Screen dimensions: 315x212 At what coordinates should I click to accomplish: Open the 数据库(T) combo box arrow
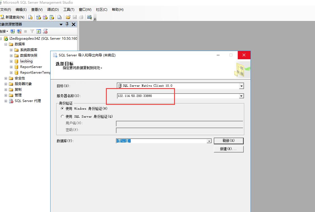[x=209, y=141]
